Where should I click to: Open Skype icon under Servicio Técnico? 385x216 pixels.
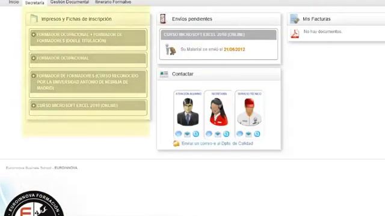tap(257, 134)
